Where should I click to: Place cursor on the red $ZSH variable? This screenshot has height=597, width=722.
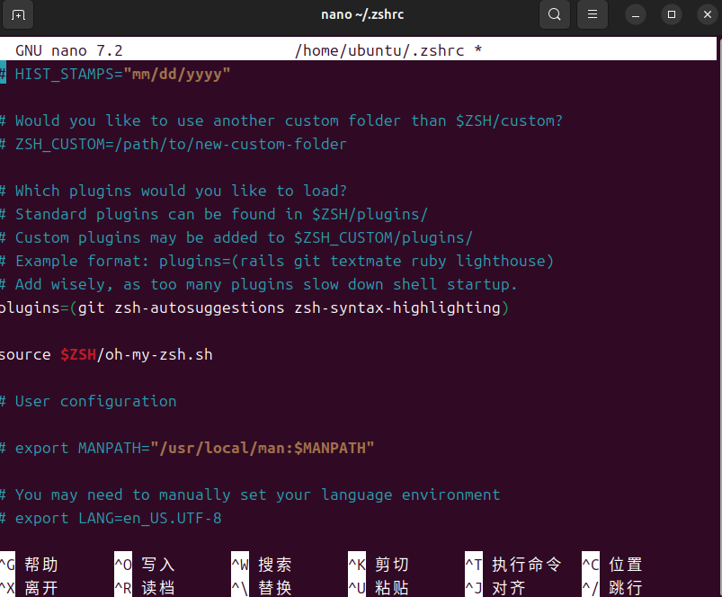click(77, 354)
